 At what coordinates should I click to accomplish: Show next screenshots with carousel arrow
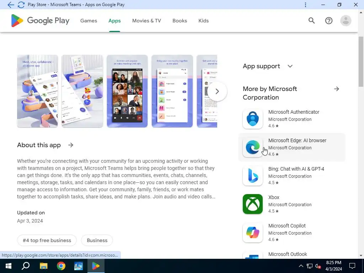tap(217, 91)
